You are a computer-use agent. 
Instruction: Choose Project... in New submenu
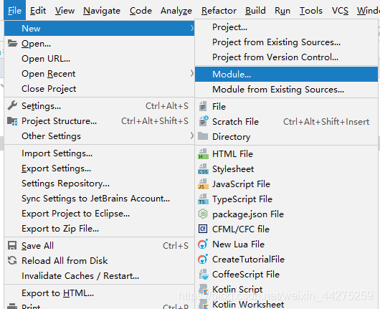[x=287, y=27]
